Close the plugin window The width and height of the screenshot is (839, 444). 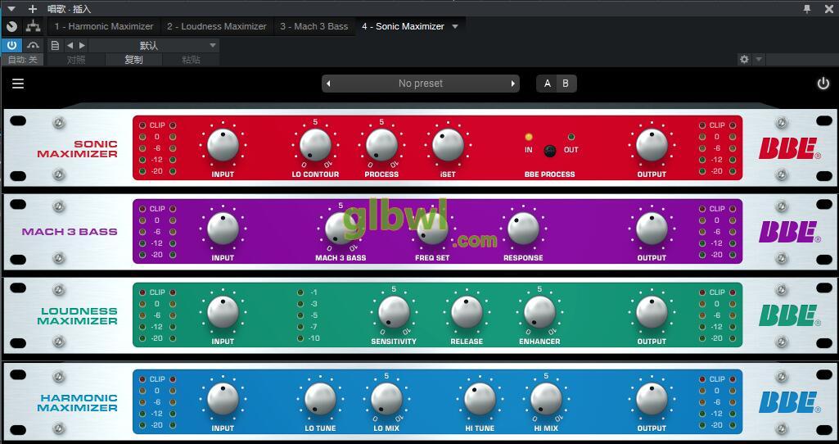[x=828, y=8]
